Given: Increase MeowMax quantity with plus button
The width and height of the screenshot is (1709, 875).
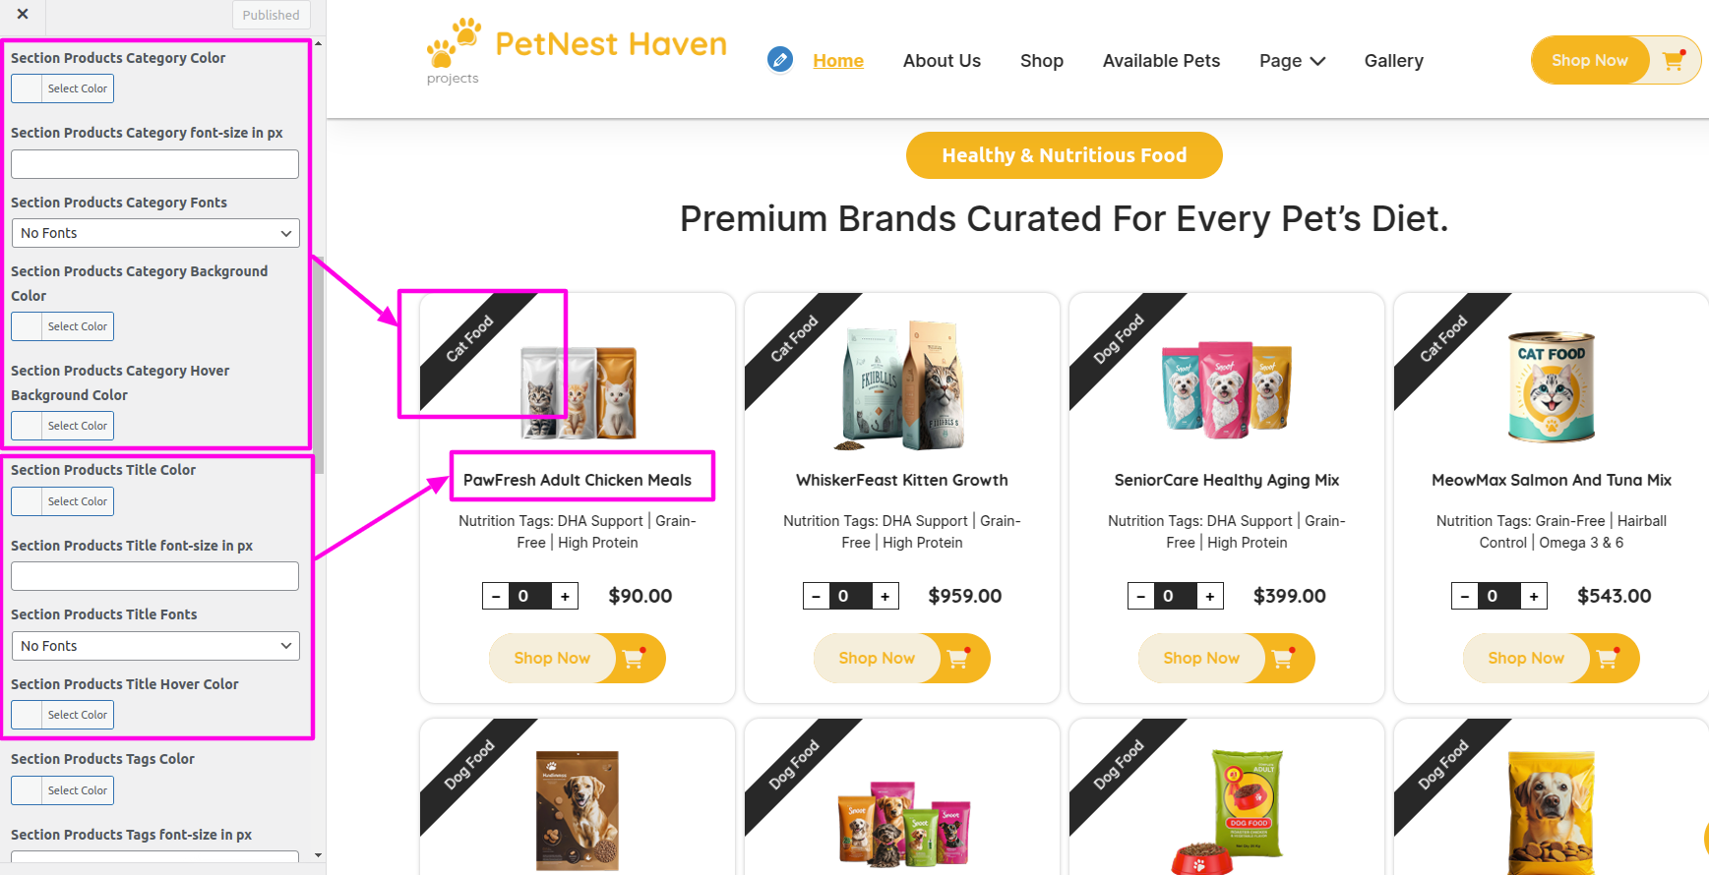Looking at the screenshot, I should click(1534, 596).
